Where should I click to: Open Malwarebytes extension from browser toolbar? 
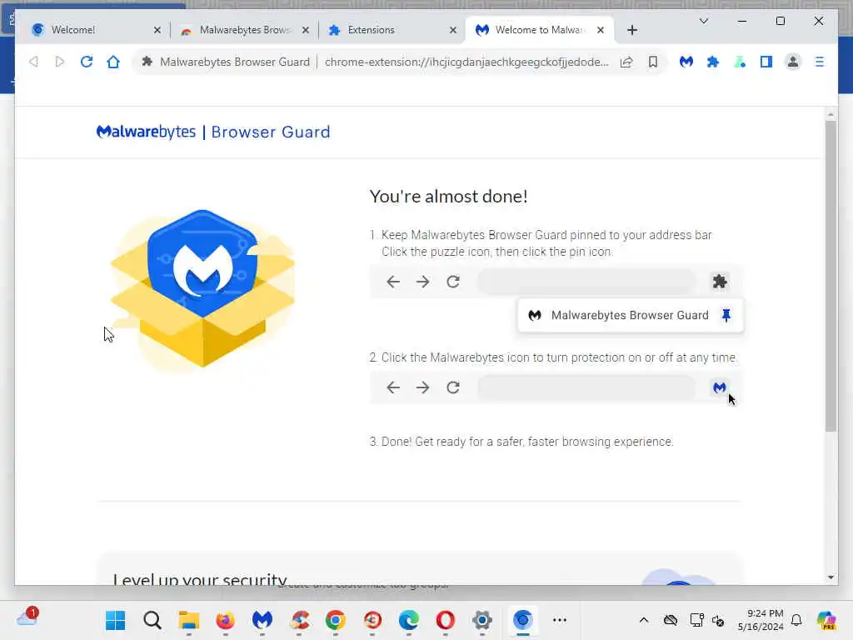coord(686,62)
